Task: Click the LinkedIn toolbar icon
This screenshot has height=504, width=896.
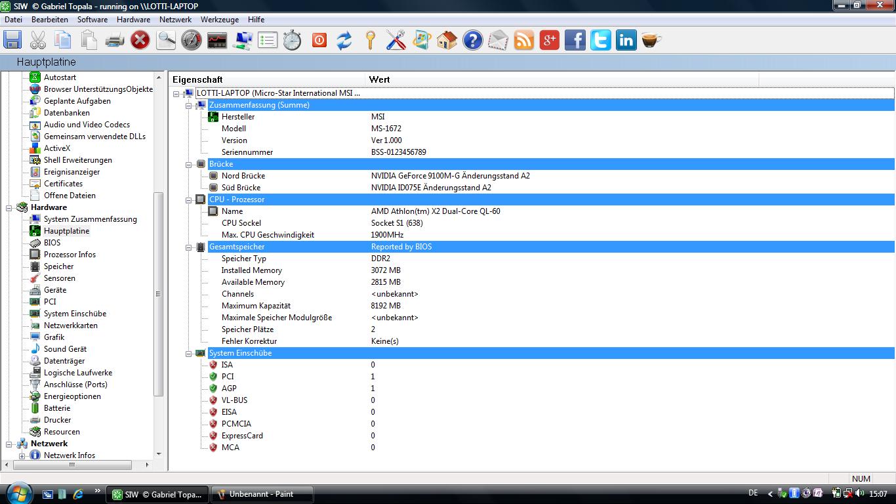Action: 626,40
